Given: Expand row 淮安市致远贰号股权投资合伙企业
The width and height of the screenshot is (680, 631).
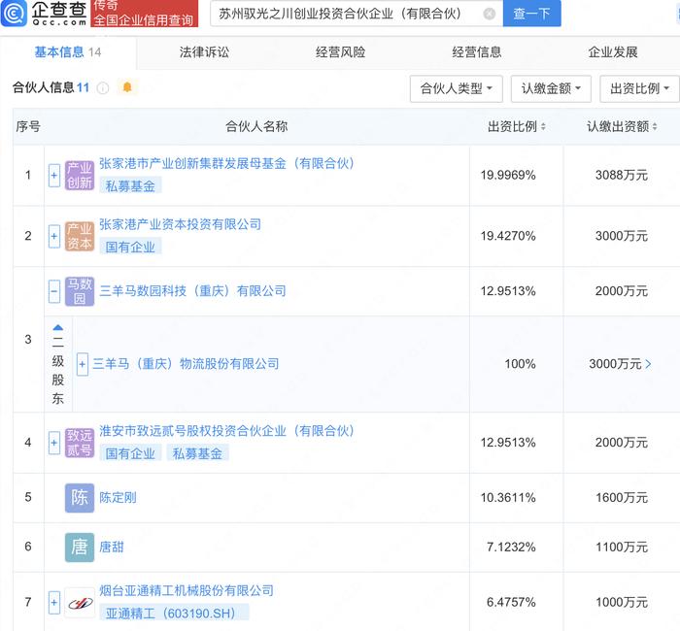Looking at the screenshot, I should click(54, 443).
